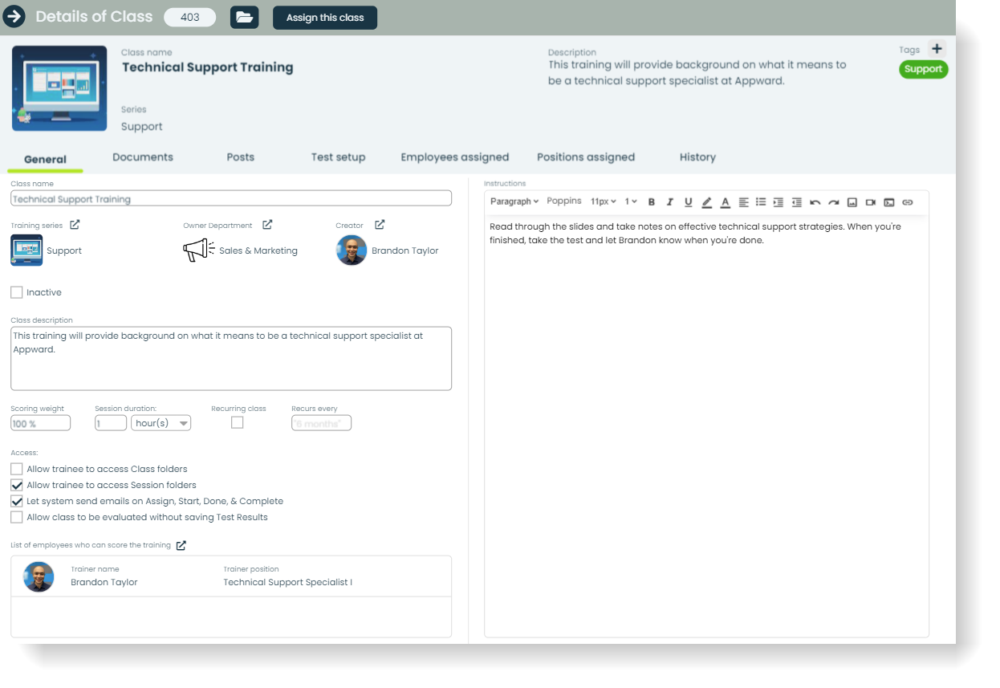Screen dimensions: 1000x688
Task: Open the line height 1 dropdown
Action: coord(631,202)
